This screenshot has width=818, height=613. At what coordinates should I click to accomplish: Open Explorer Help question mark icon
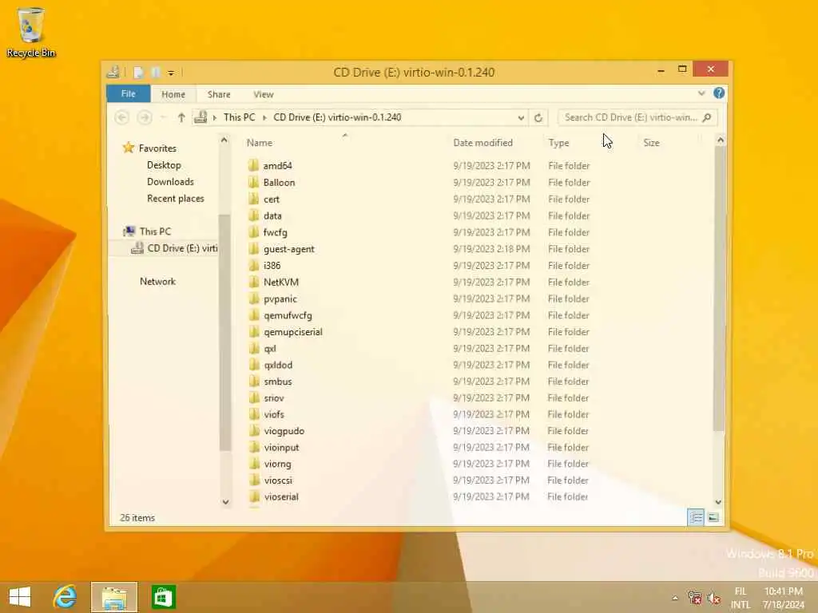coord(719,93)
